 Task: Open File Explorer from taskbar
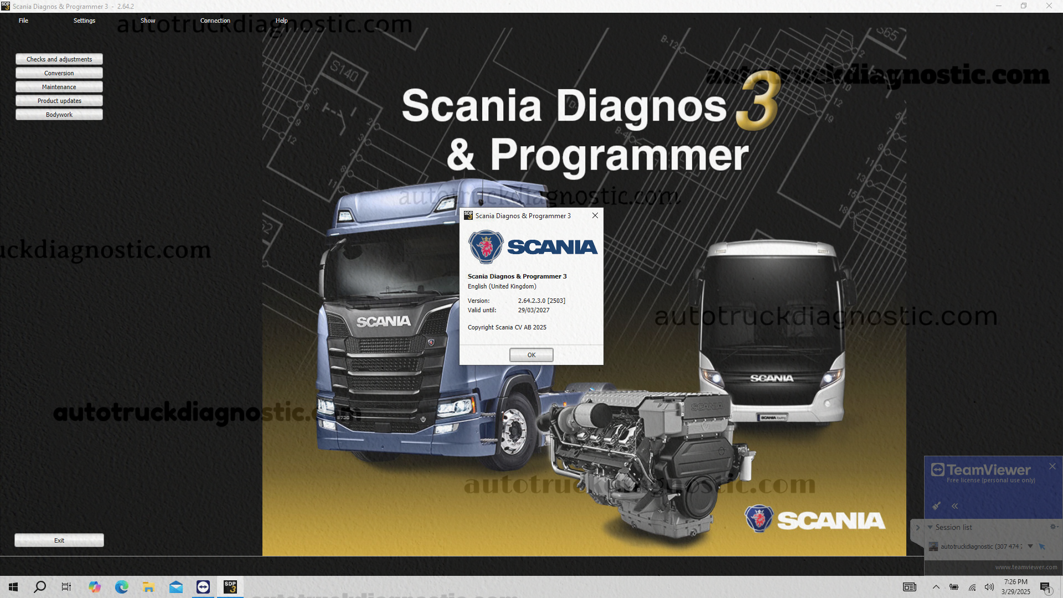point(148,587)
